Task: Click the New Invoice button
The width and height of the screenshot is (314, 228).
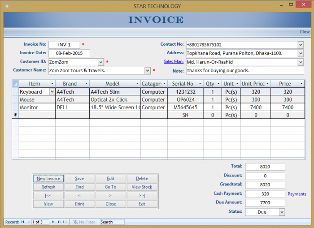Action: 48,179
